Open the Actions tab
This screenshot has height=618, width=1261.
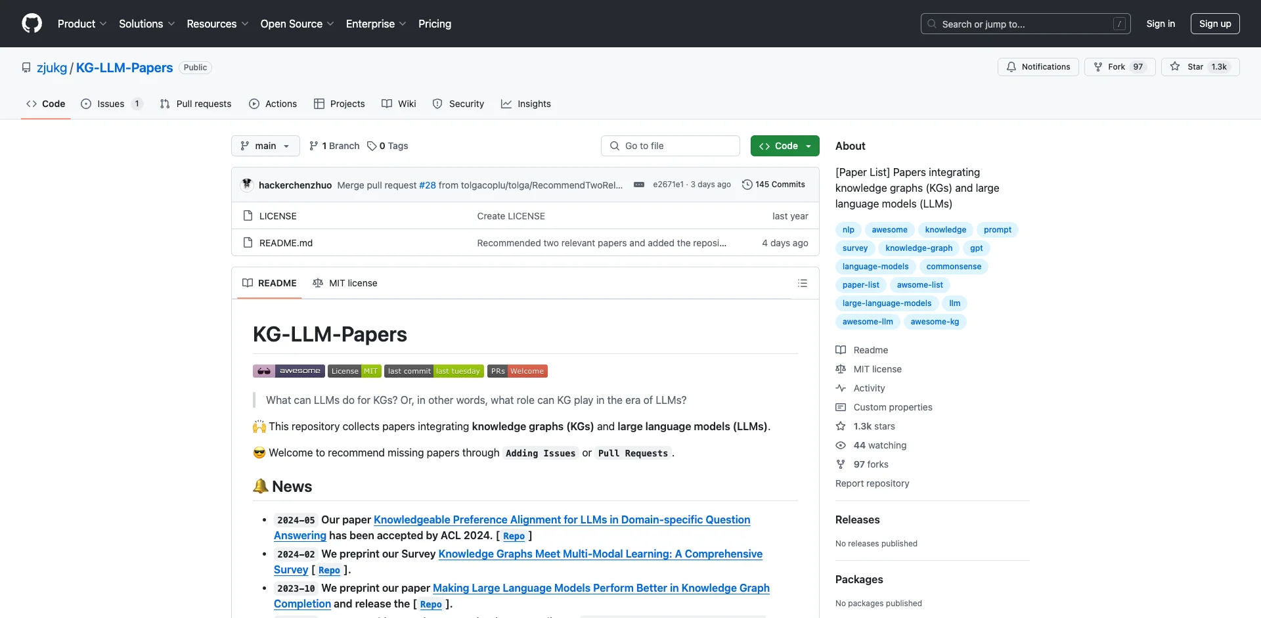273,104
